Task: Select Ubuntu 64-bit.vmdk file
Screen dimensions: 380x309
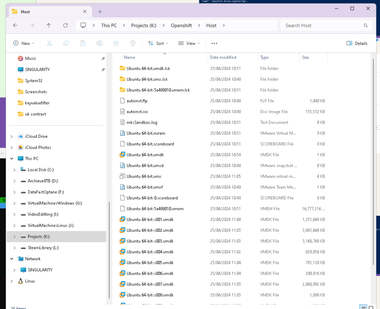Action: pyautogui.click(x=145, y=155)
